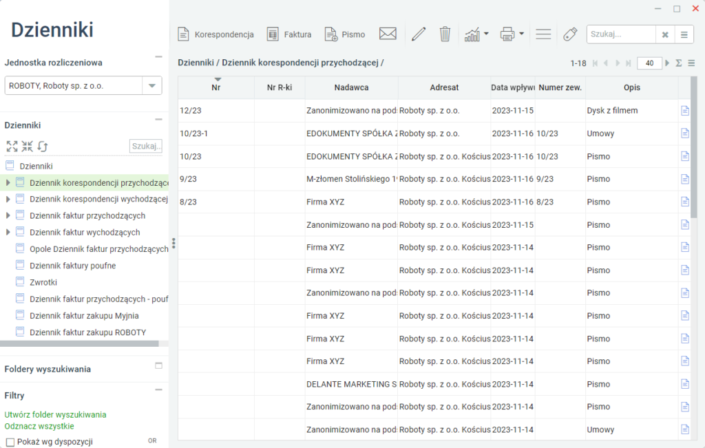Open document icon for row 9/23
This screenshot has height=448, width=705.
click(685, 179)
